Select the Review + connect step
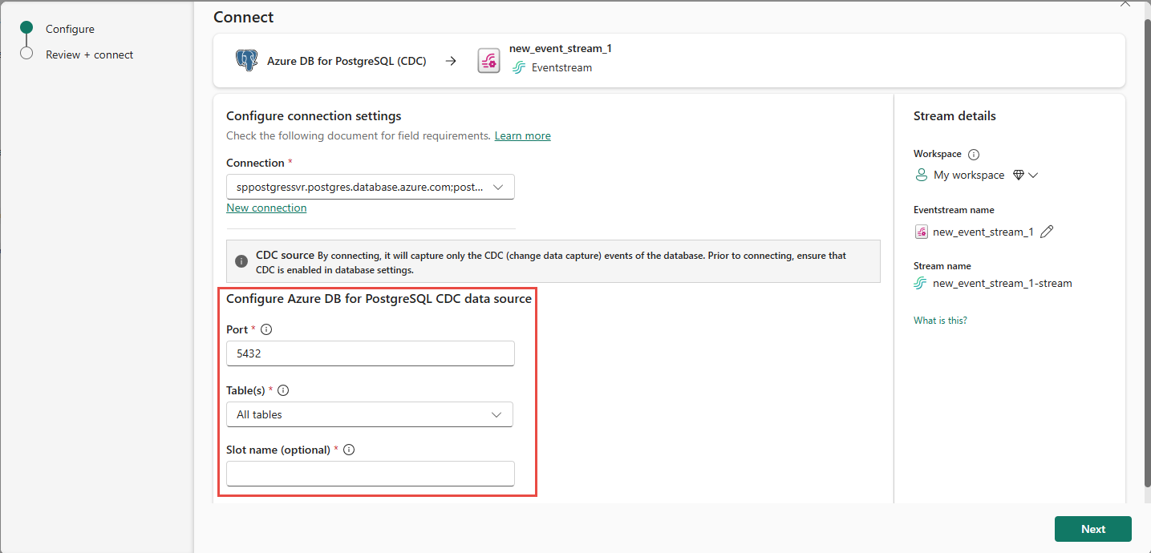This screenshot has width=1151, height=553. pos(25,54)
